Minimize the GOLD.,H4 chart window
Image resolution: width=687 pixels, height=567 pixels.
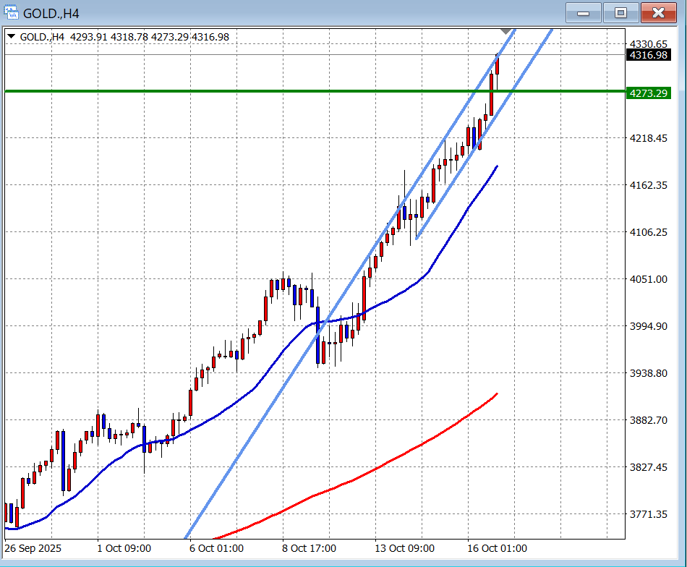coord(583,12)
